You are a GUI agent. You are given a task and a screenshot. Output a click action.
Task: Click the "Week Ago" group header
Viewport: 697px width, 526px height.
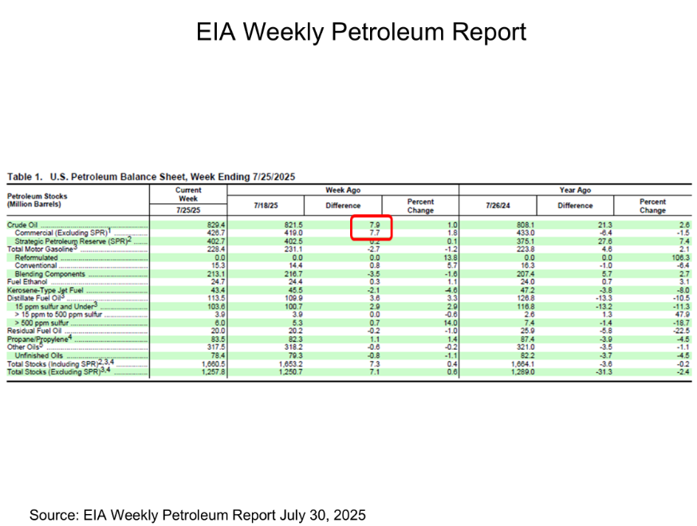click(343, 190)
